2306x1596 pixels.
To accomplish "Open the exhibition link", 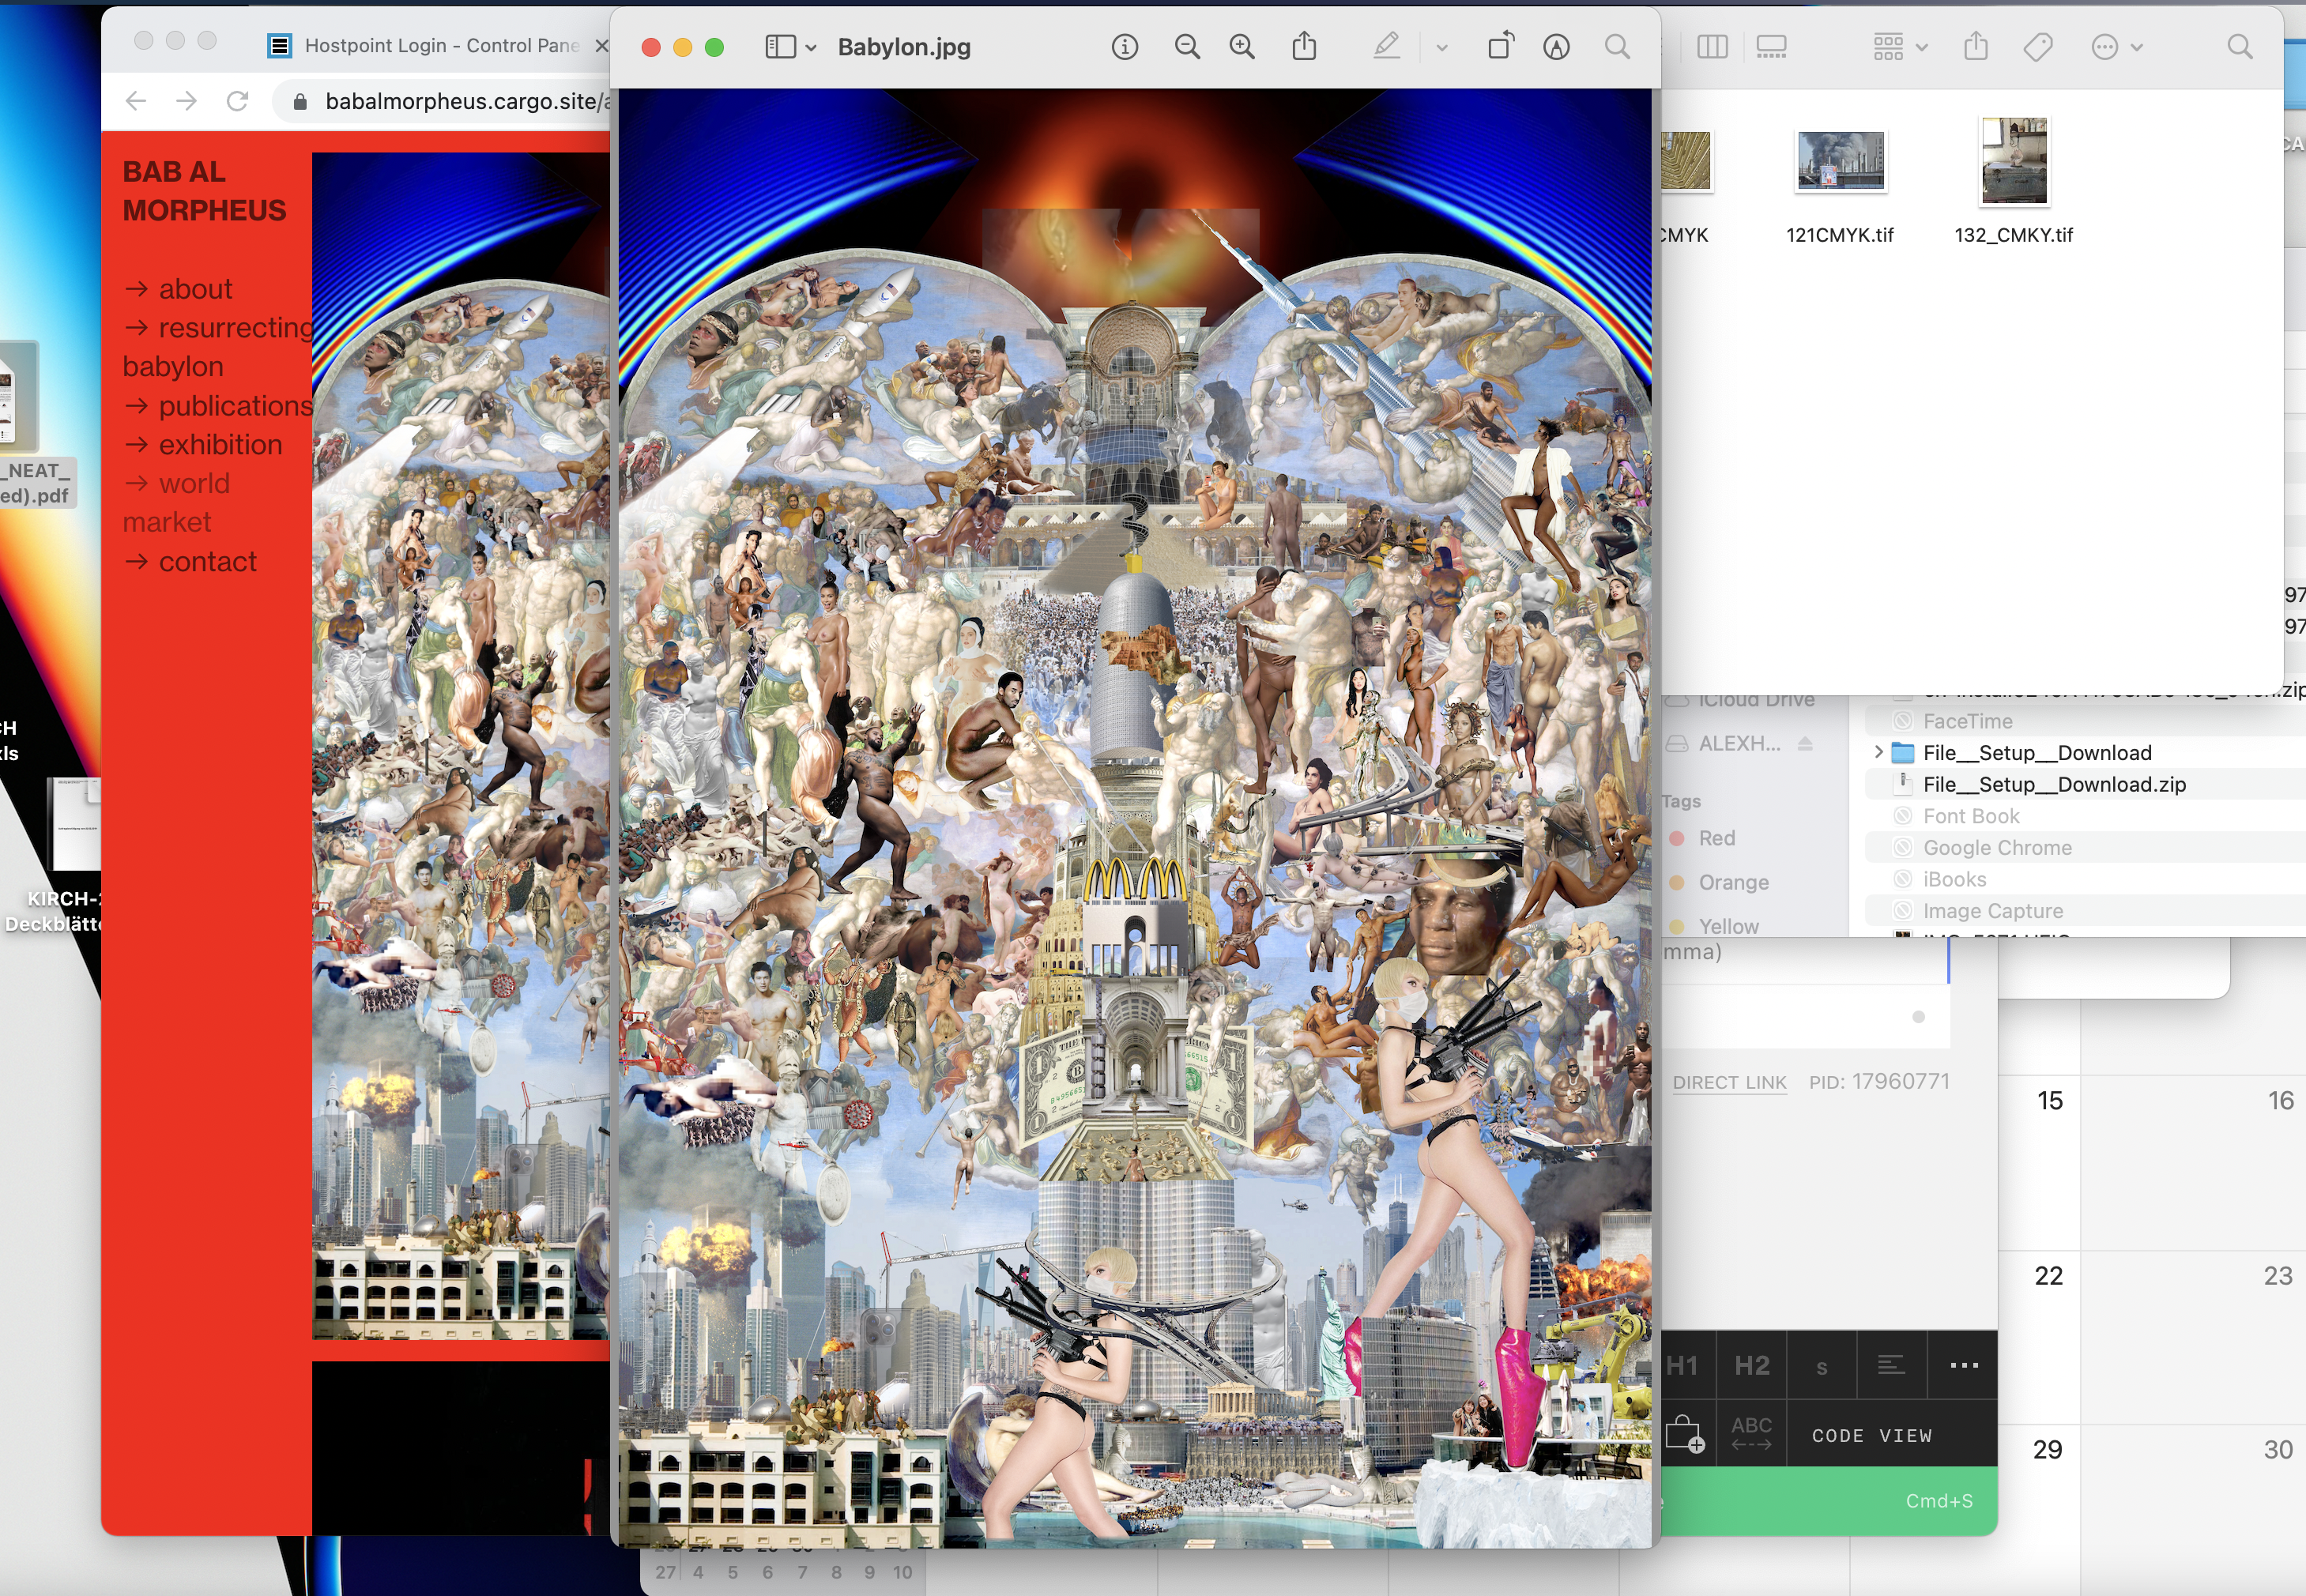I will tap(203, 445).
